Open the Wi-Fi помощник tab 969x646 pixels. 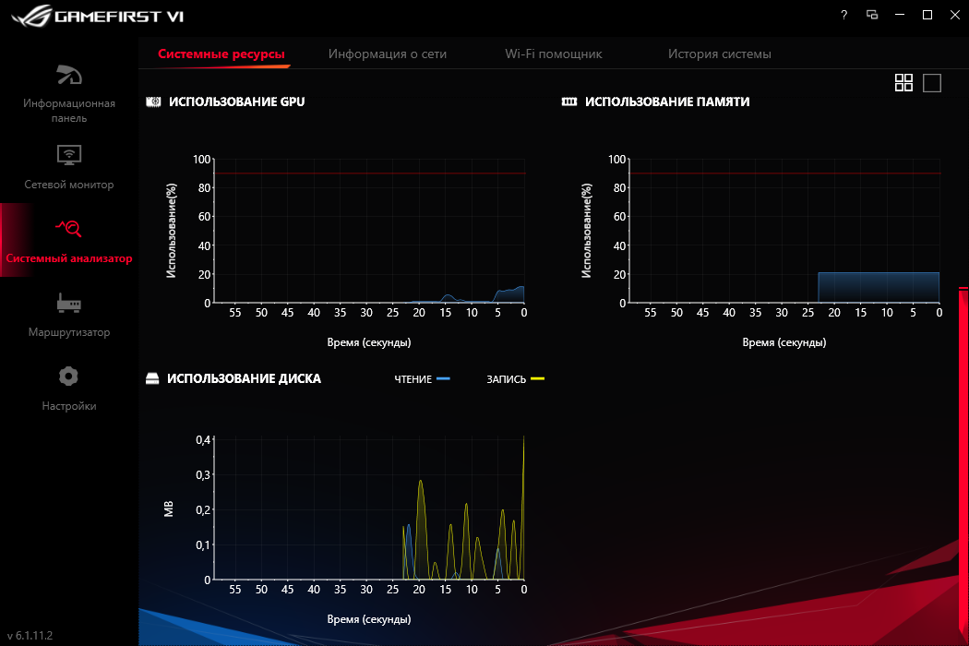tap(554, 54)
